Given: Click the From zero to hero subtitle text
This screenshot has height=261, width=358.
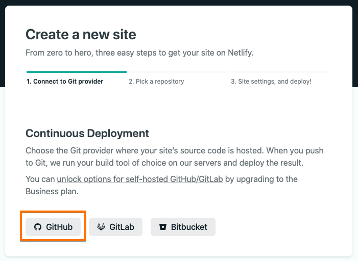Looking at the screenshot, I should point(139,53).
